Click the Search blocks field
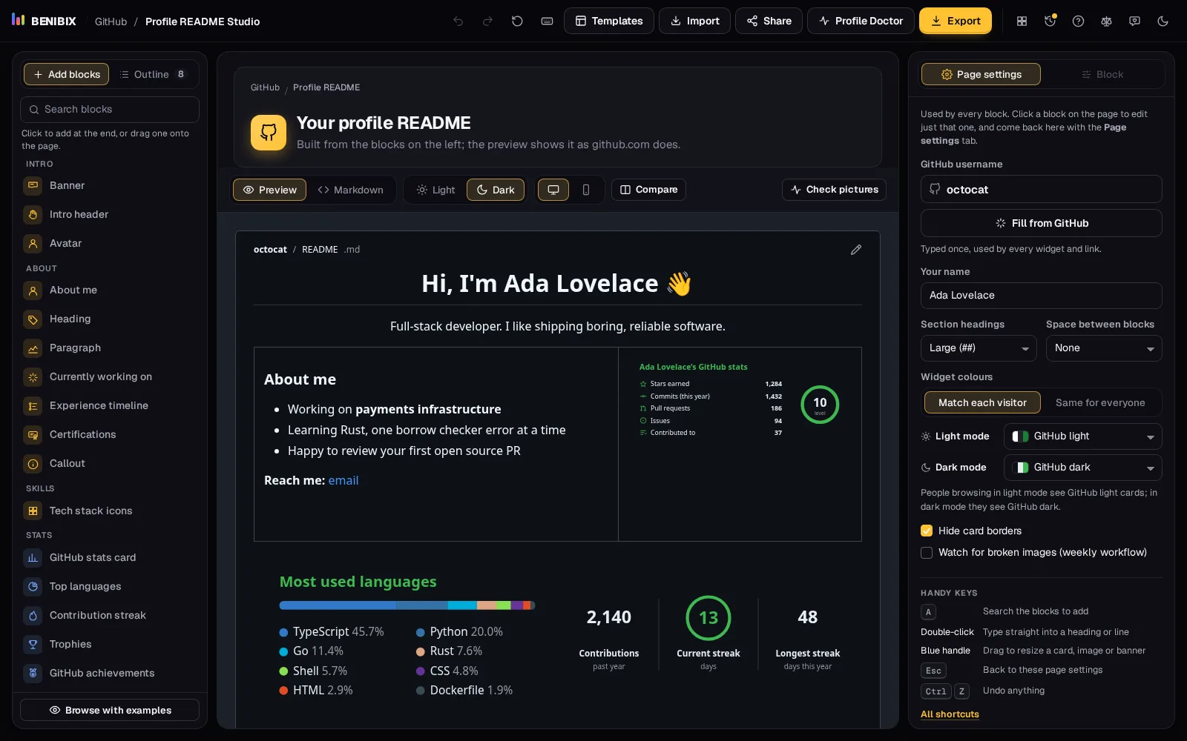The height and width of the screenshot is (741, 1187). (110, 110)
